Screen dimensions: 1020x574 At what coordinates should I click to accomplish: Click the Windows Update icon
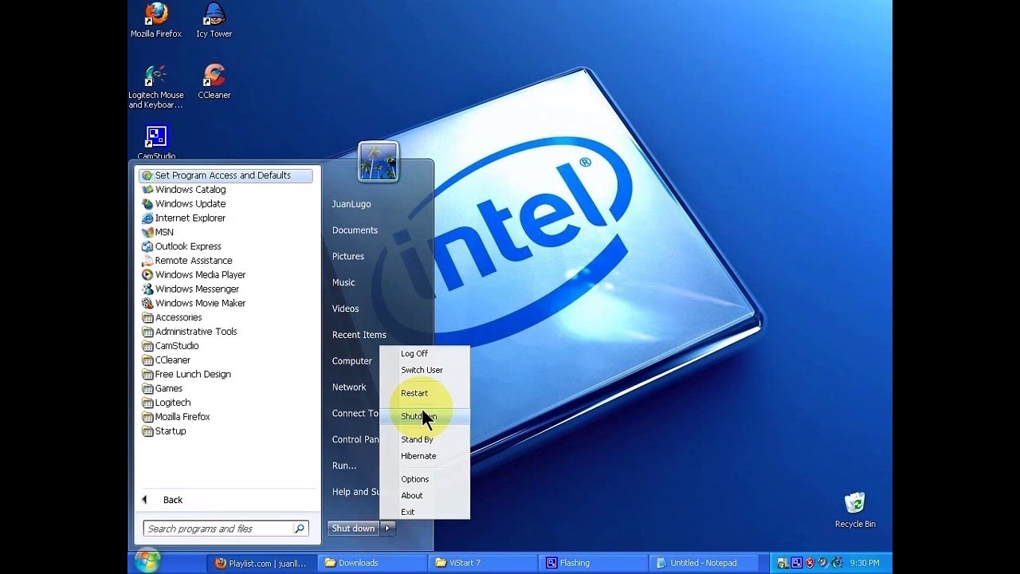point(147,204)
